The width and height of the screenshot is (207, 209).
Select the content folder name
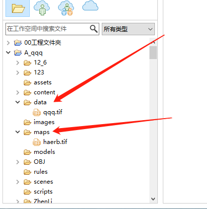[45, 92]
